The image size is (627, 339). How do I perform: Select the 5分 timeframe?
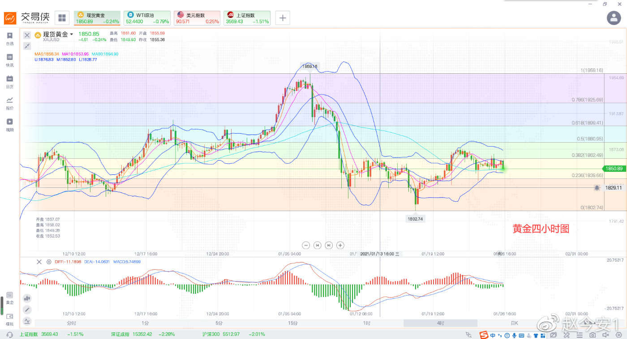click(x=219, y=323)
